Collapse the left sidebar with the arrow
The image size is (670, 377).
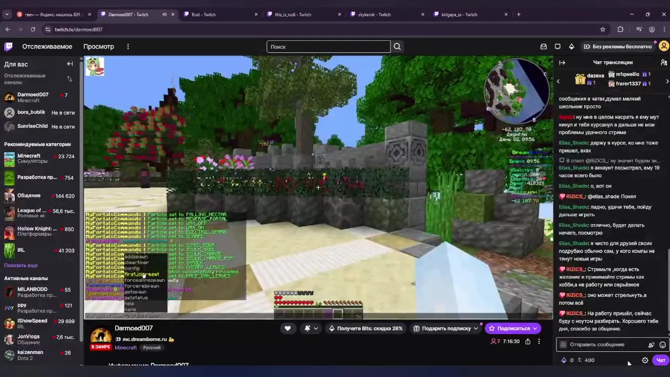70,64
